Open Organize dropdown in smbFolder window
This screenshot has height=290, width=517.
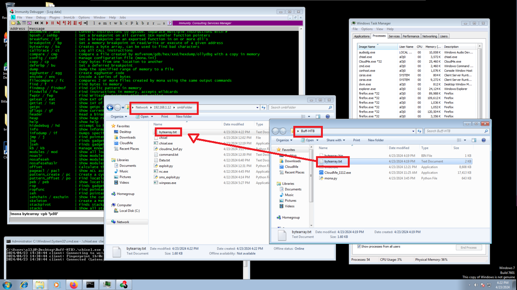pos(119,116)
